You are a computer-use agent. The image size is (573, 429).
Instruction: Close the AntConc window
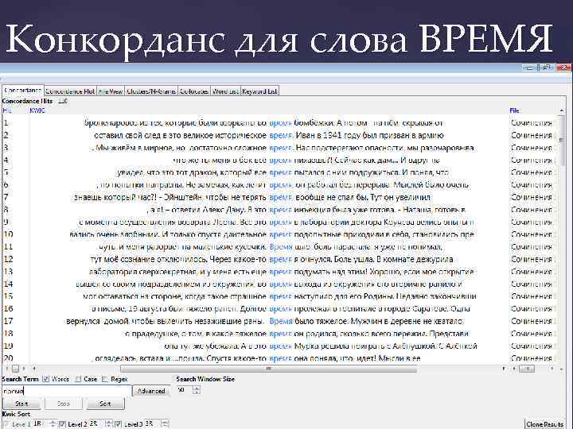tap(563, 68)
